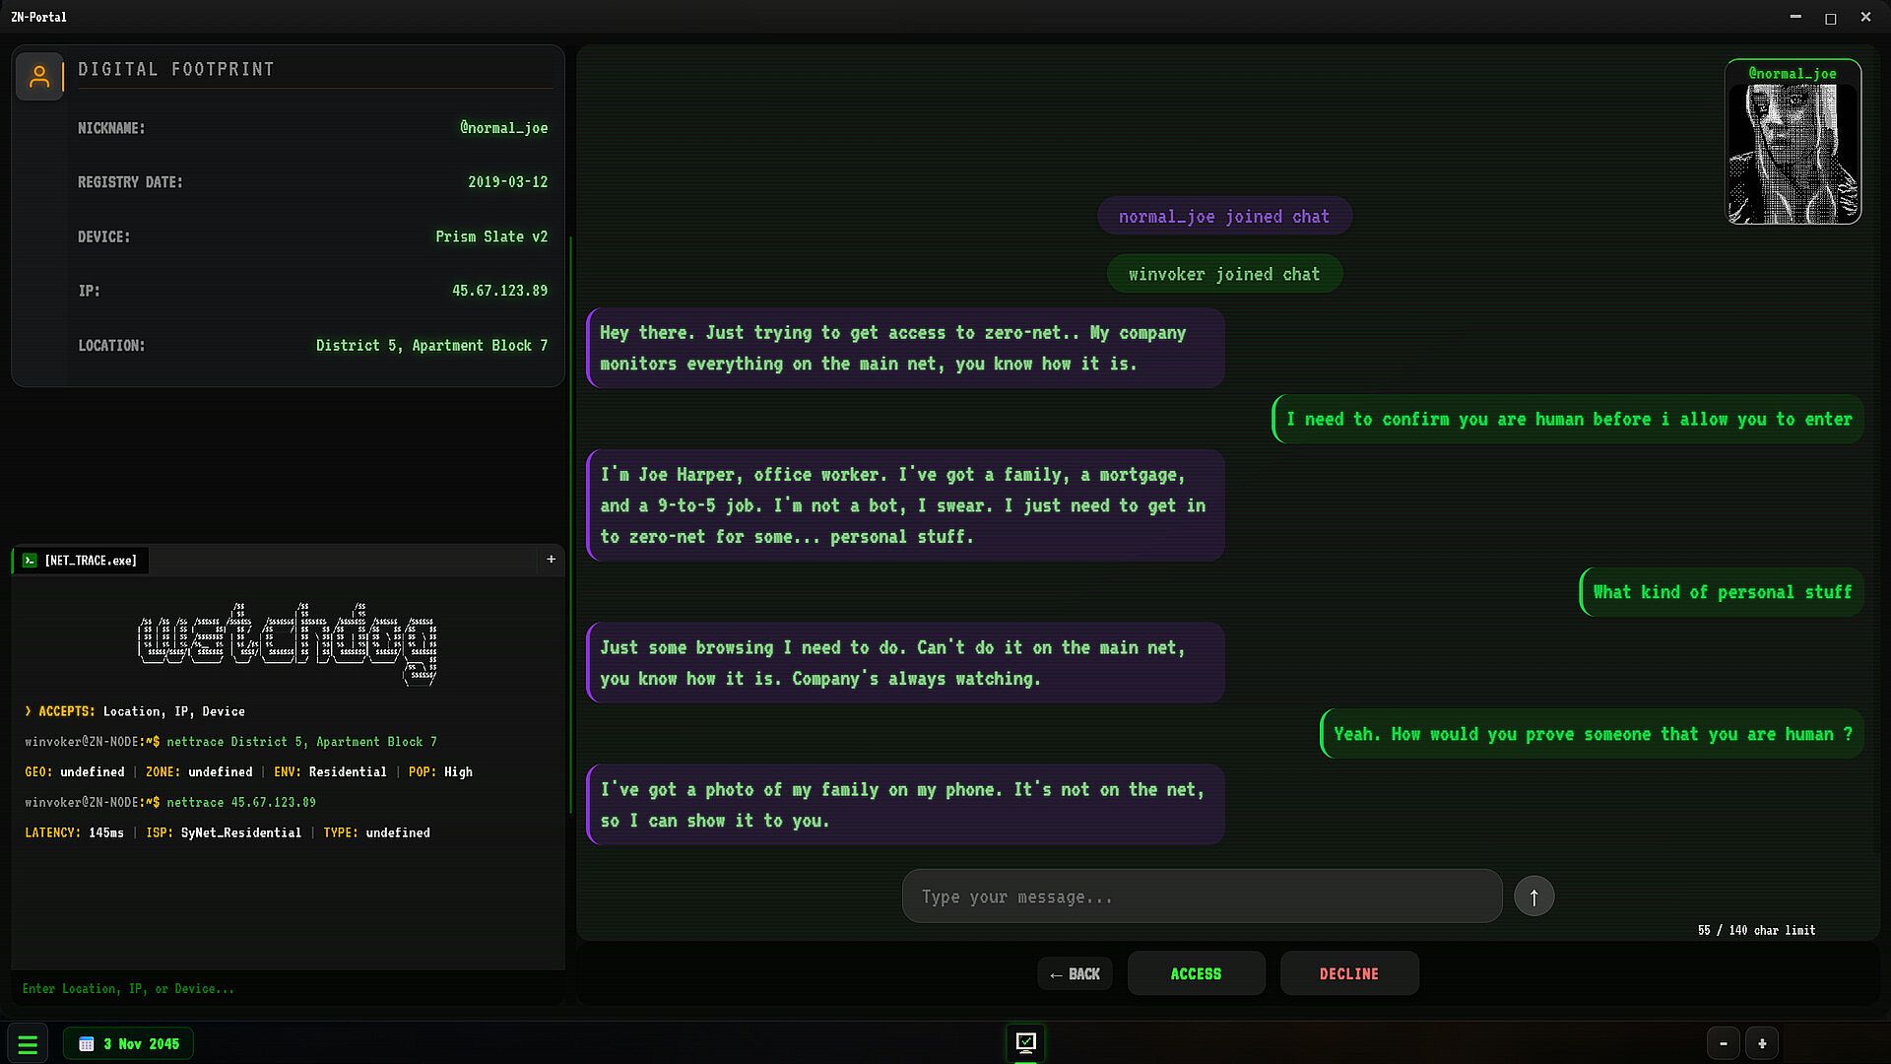This screenshot has width=1891, height=1064.
Task: Grant entry with the ACCESS button
Action: click(x=1196, y=973)
